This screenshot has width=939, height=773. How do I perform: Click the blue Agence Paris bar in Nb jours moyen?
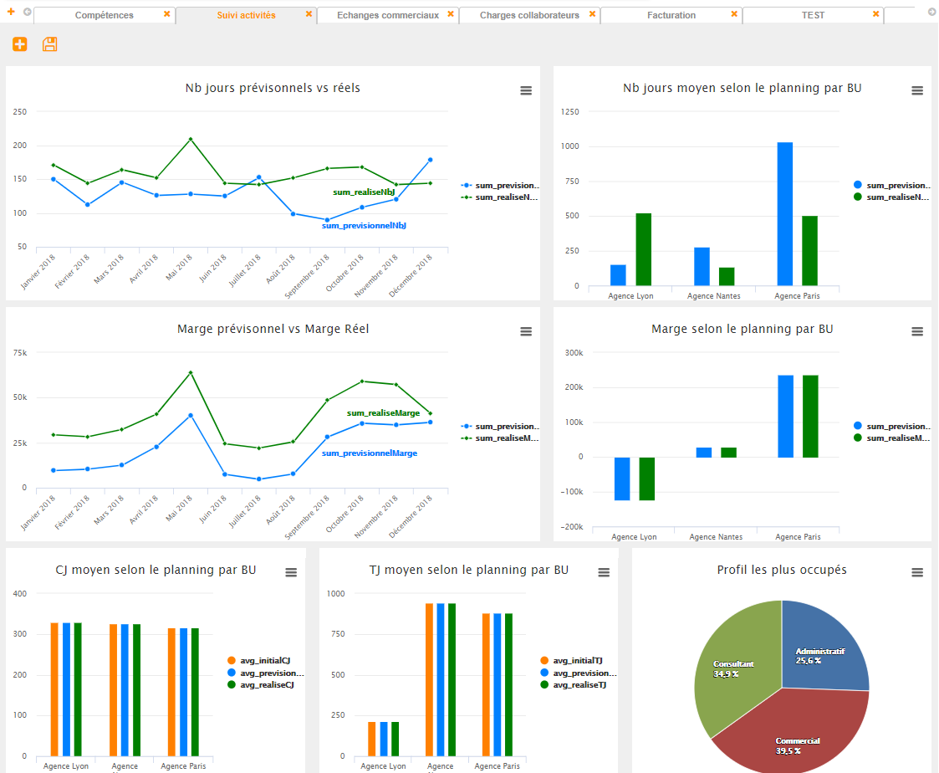point(784,213)
